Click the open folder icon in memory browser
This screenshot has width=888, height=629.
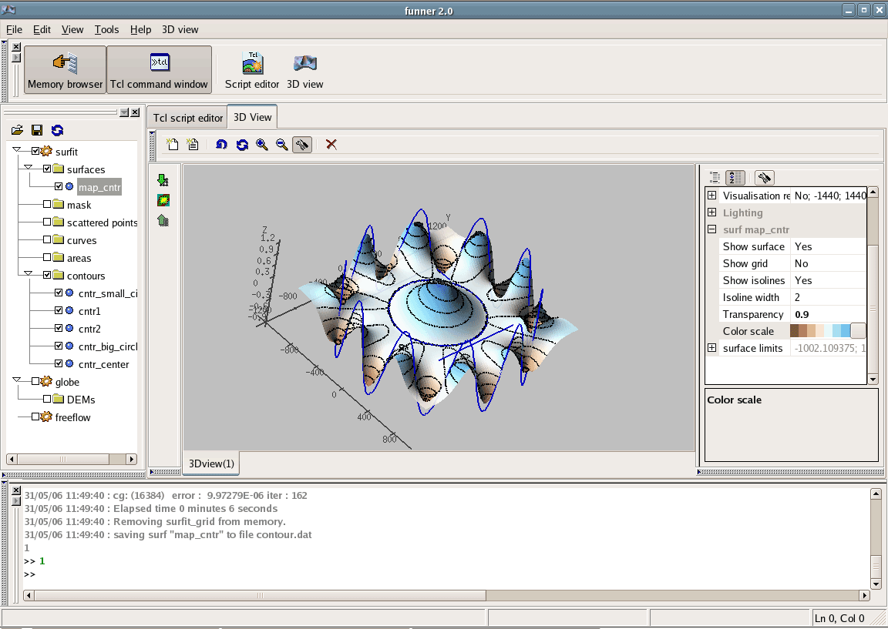click(17, 130)
